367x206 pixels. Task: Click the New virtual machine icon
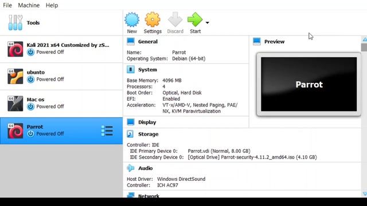(x=132, y=19)
